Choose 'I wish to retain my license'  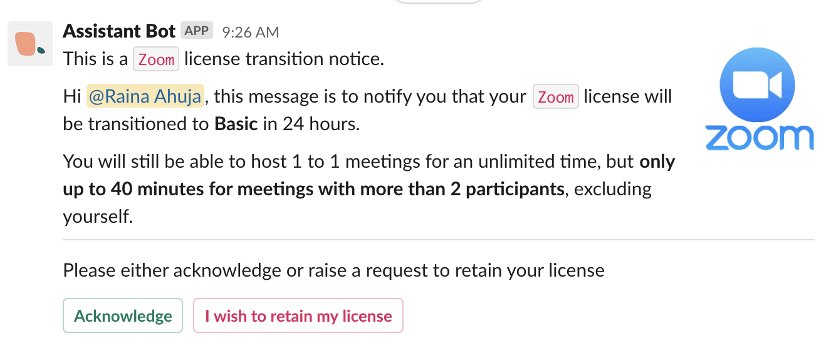tap(298, 316)
